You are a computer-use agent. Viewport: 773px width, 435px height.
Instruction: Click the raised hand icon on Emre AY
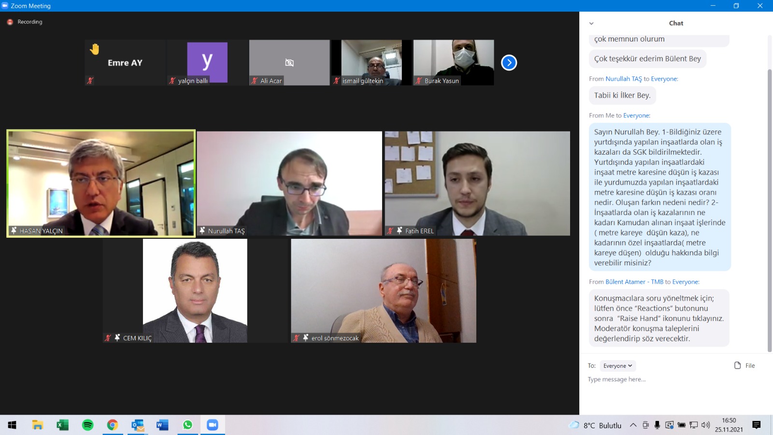(95, 49)
